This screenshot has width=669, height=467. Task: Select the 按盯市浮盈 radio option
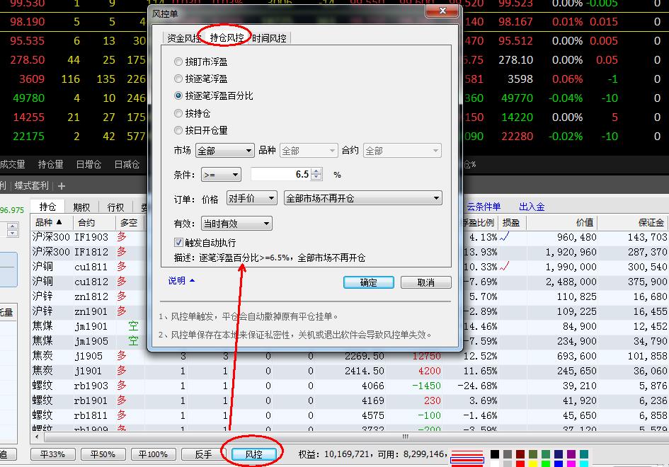[x=178, y=62]
